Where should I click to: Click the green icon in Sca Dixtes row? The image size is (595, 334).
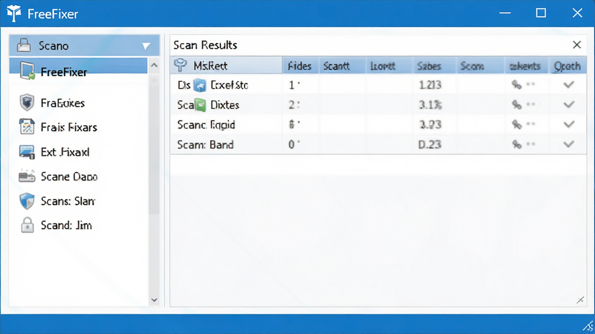point(200,105)
